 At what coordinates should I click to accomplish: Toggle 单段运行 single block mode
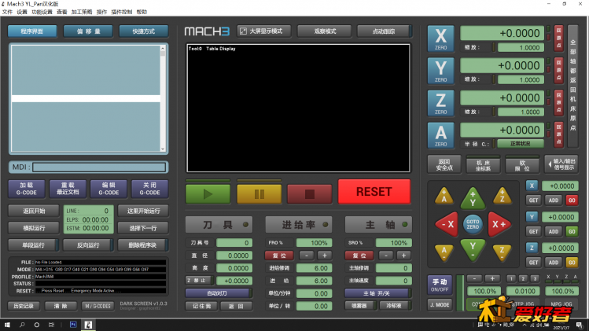click(x=34, y=245)
